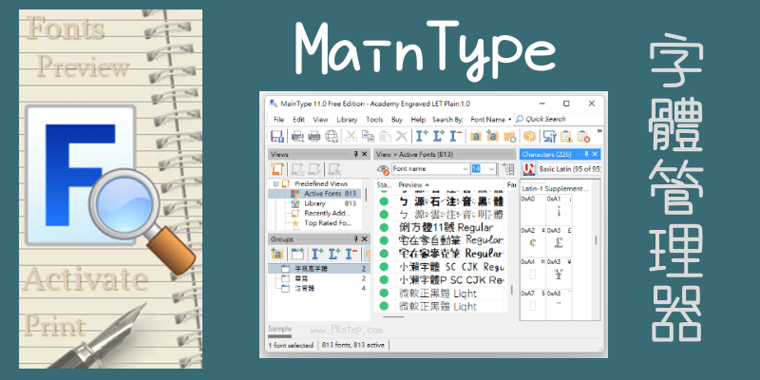Open Print Preview from the toolbar
760x380 pixels.
(x=297, y=136)
